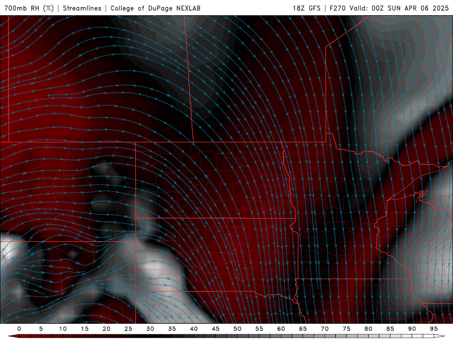
Task: Select the 30 label on RH legend
Action: tap(150, 329)
